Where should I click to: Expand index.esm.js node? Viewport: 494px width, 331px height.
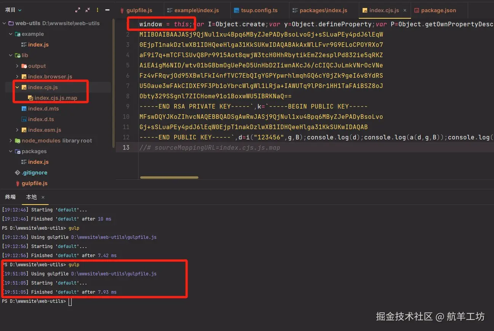click(17, 130)
